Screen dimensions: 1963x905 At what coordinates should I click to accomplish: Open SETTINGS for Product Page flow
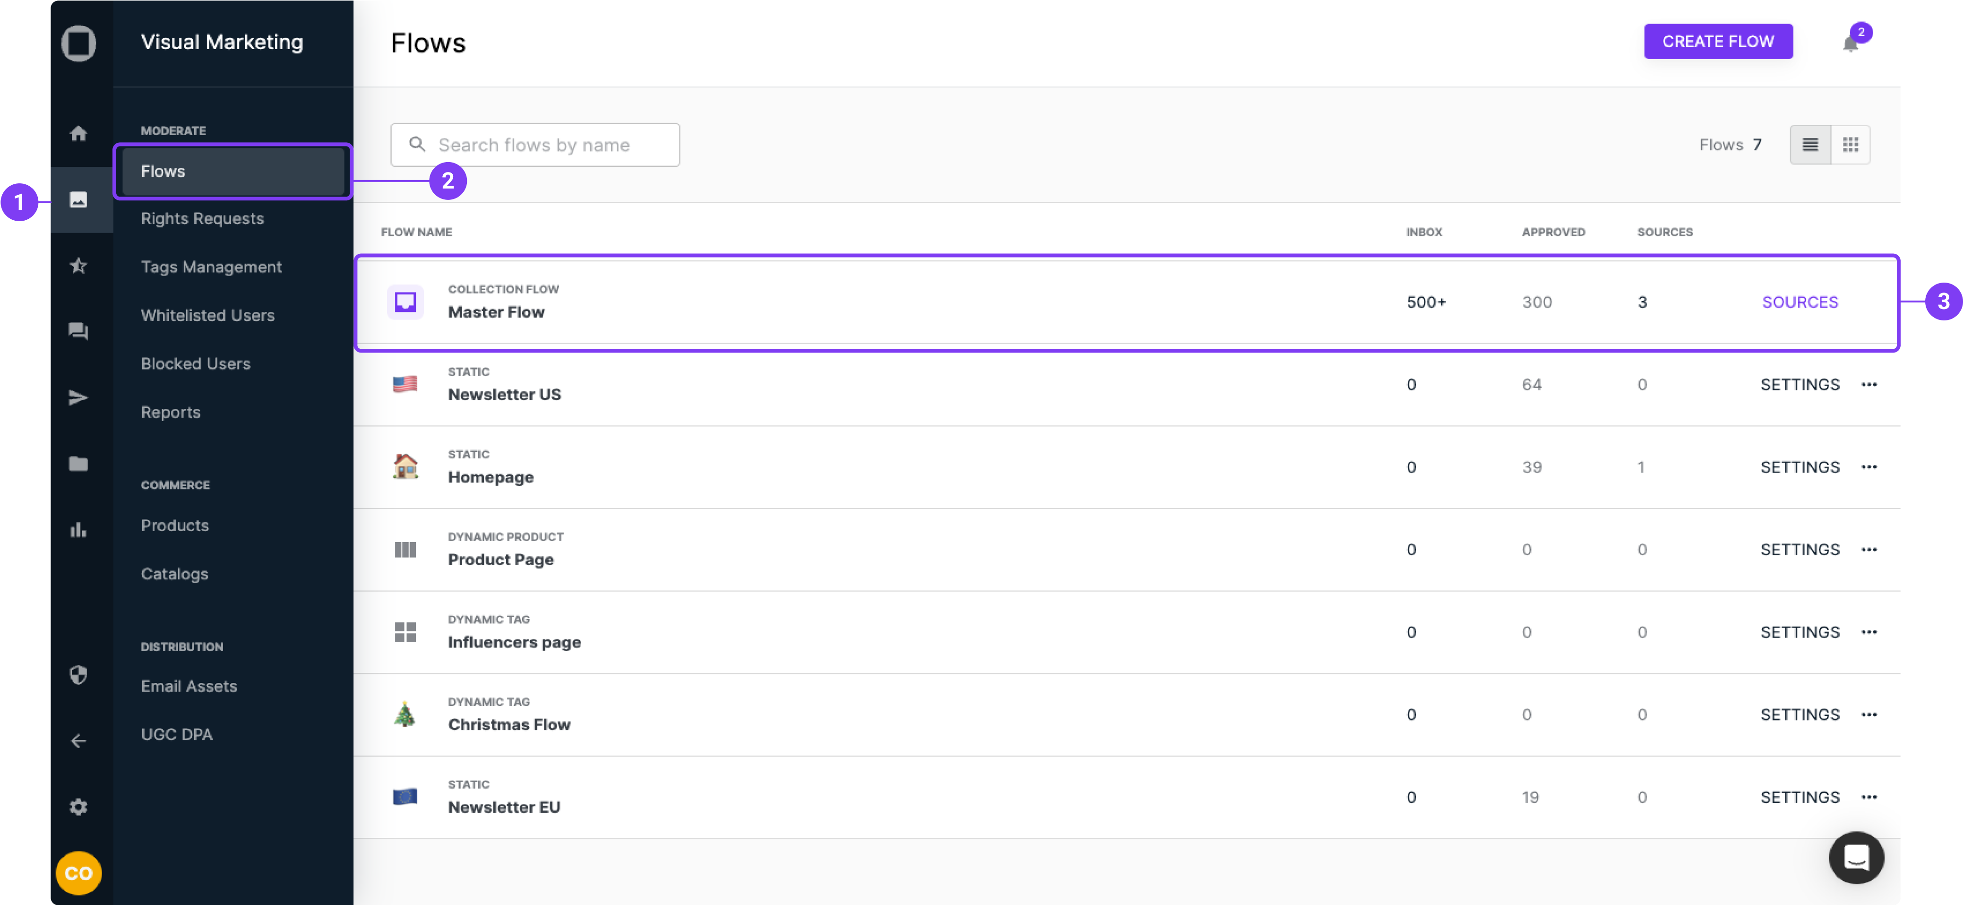(1799, 549)
